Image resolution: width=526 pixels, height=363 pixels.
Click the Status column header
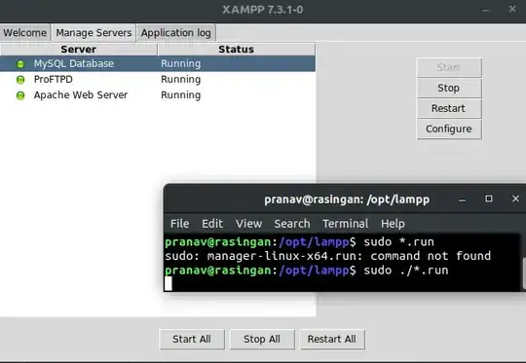(x=236, y=50)
